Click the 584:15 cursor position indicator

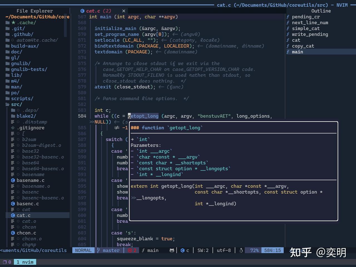point(273,250)
